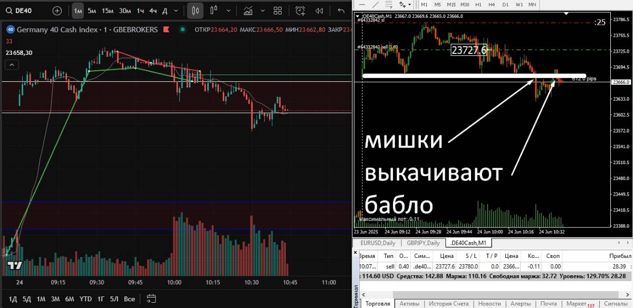Open the Почта terminal tab
This screenshot has height=308, width=633.
[549, 304]
